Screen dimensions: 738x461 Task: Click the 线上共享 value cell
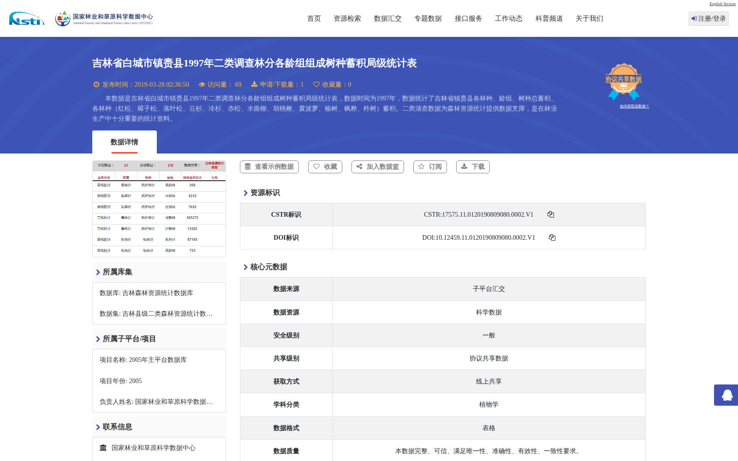[x=489, y=381]
